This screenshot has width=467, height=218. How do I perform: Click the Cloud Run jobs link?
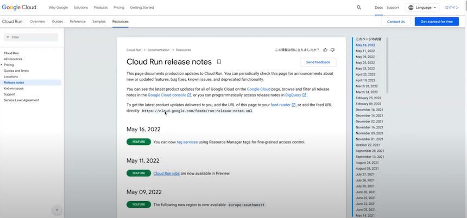point(167,174)
